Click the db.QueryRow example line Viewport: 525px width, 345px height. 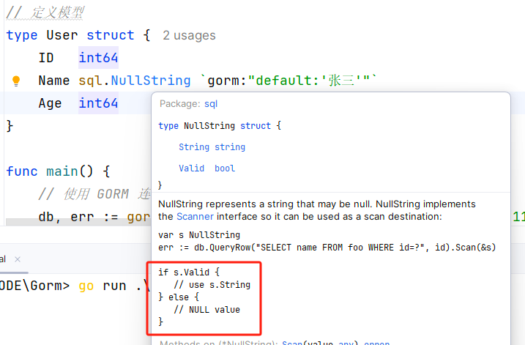pyautogui.click(x=327, y=248)
